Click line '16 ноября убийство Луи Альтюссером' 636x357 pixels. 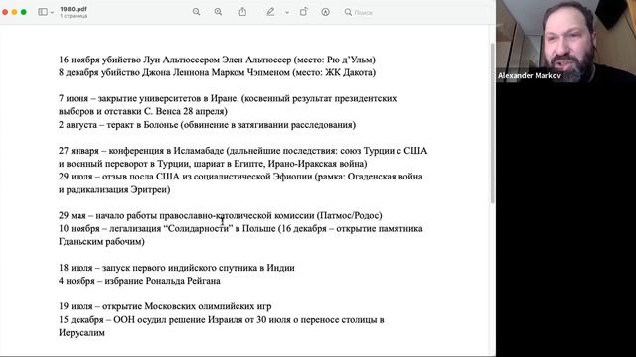pyautogui.click(x=217, y=59)
